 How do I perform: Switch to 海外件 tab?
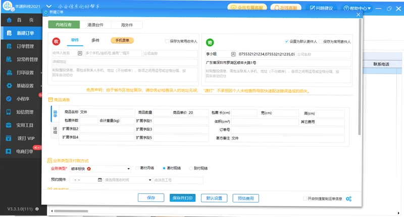127,25
